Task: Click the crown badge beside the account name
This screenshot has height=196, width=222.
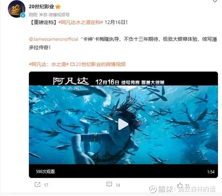Action: tap(58, 7)
